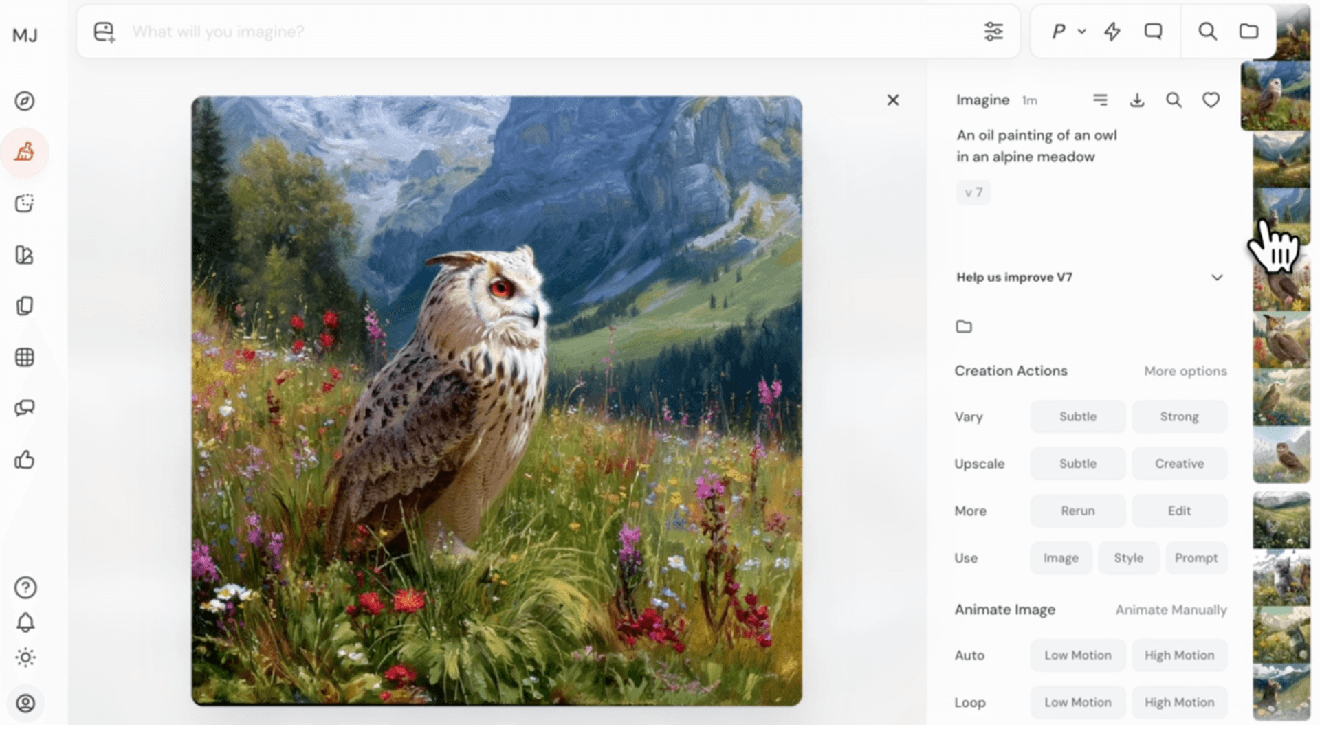
Task: Open the thumbs-up Tasks icon in sidebar
Action: tap(25, 460)
